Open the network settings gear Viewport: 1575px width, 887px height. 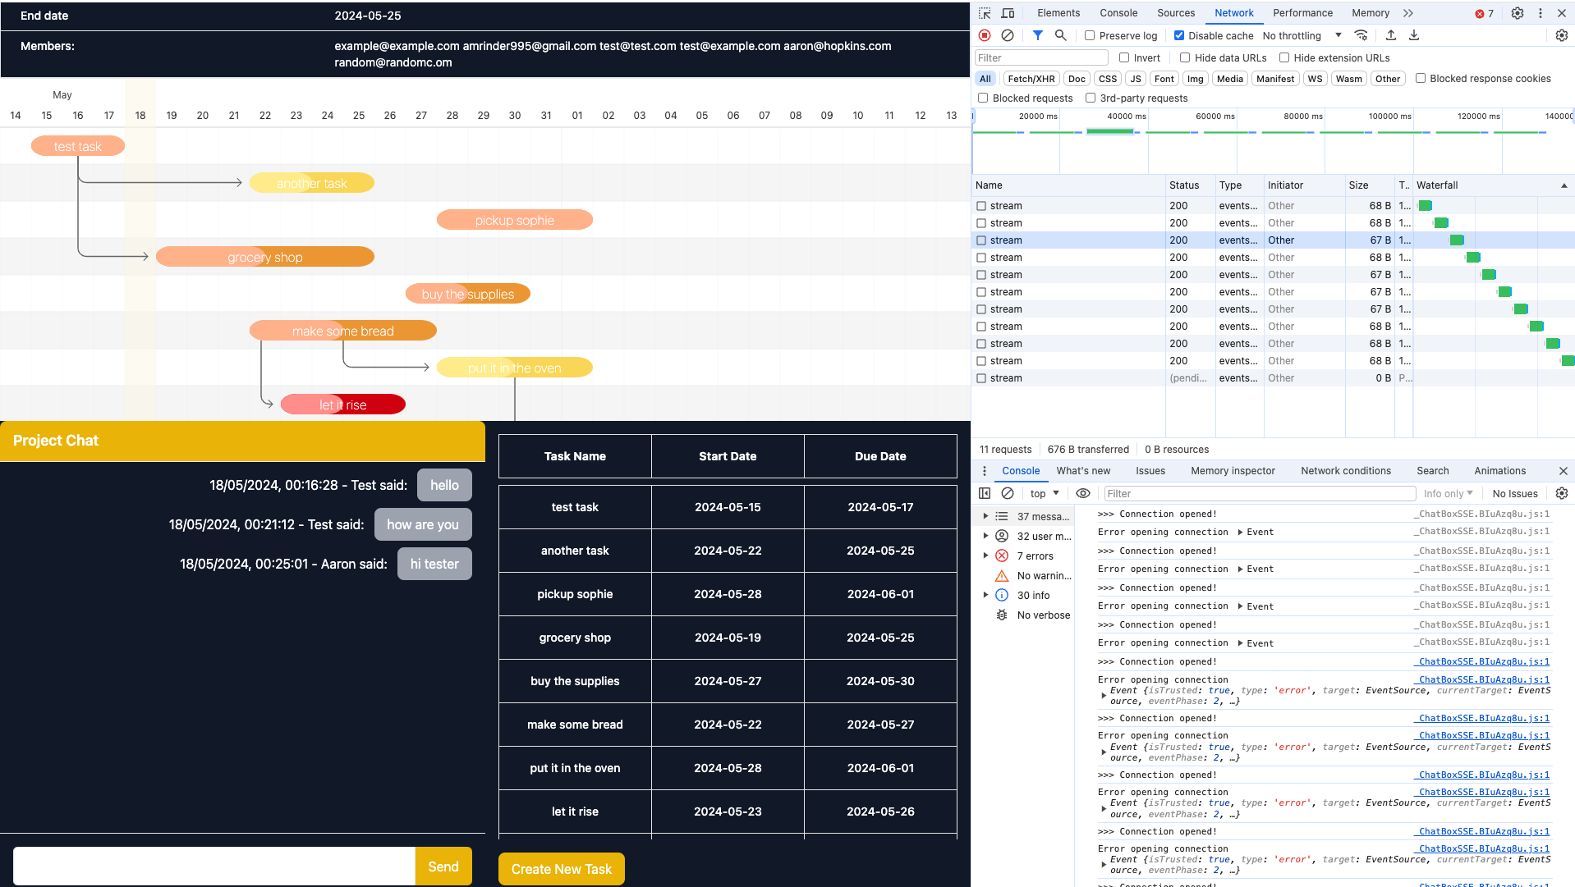click(x=1561, y=35)
